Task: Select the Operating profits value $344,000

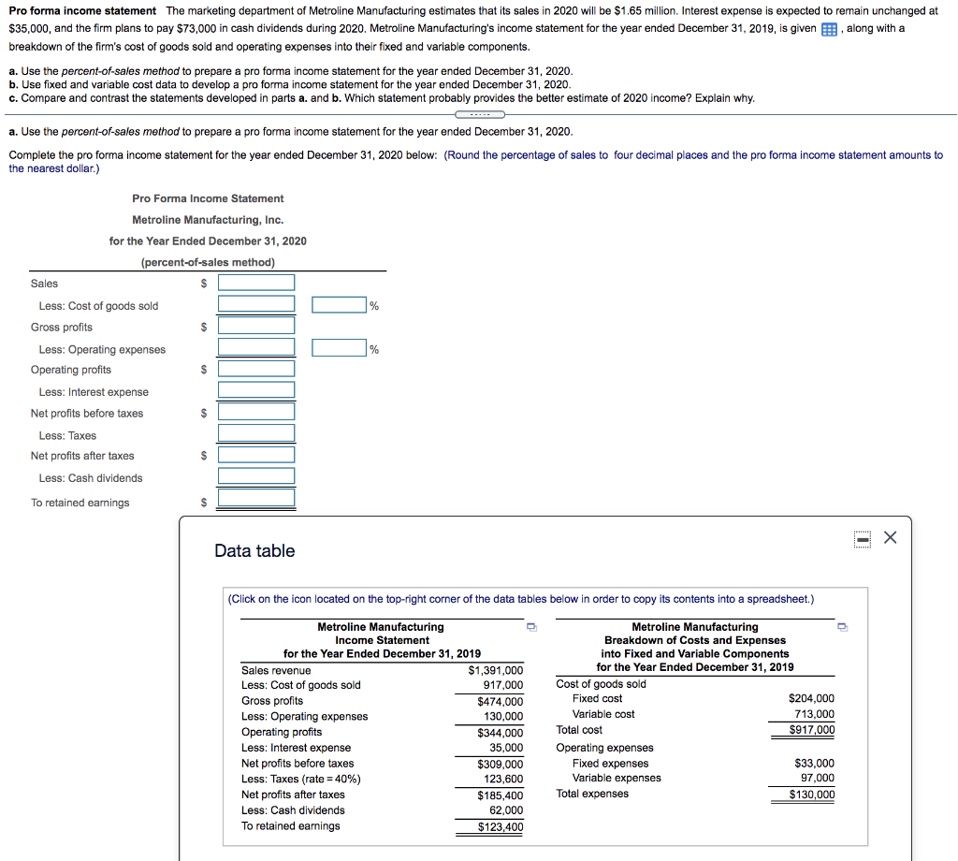Action: pos(500,734)
